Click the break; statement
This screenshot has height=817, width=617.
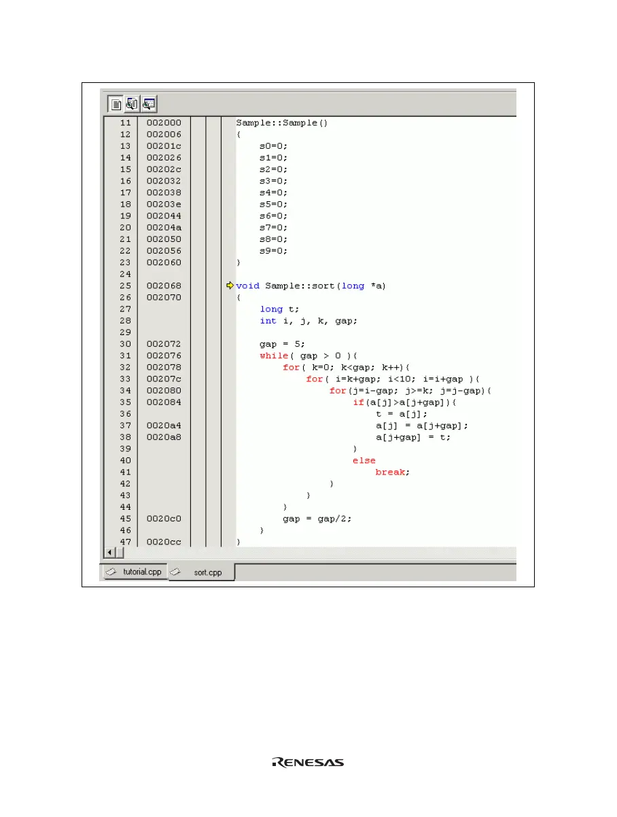coord(393,472)
